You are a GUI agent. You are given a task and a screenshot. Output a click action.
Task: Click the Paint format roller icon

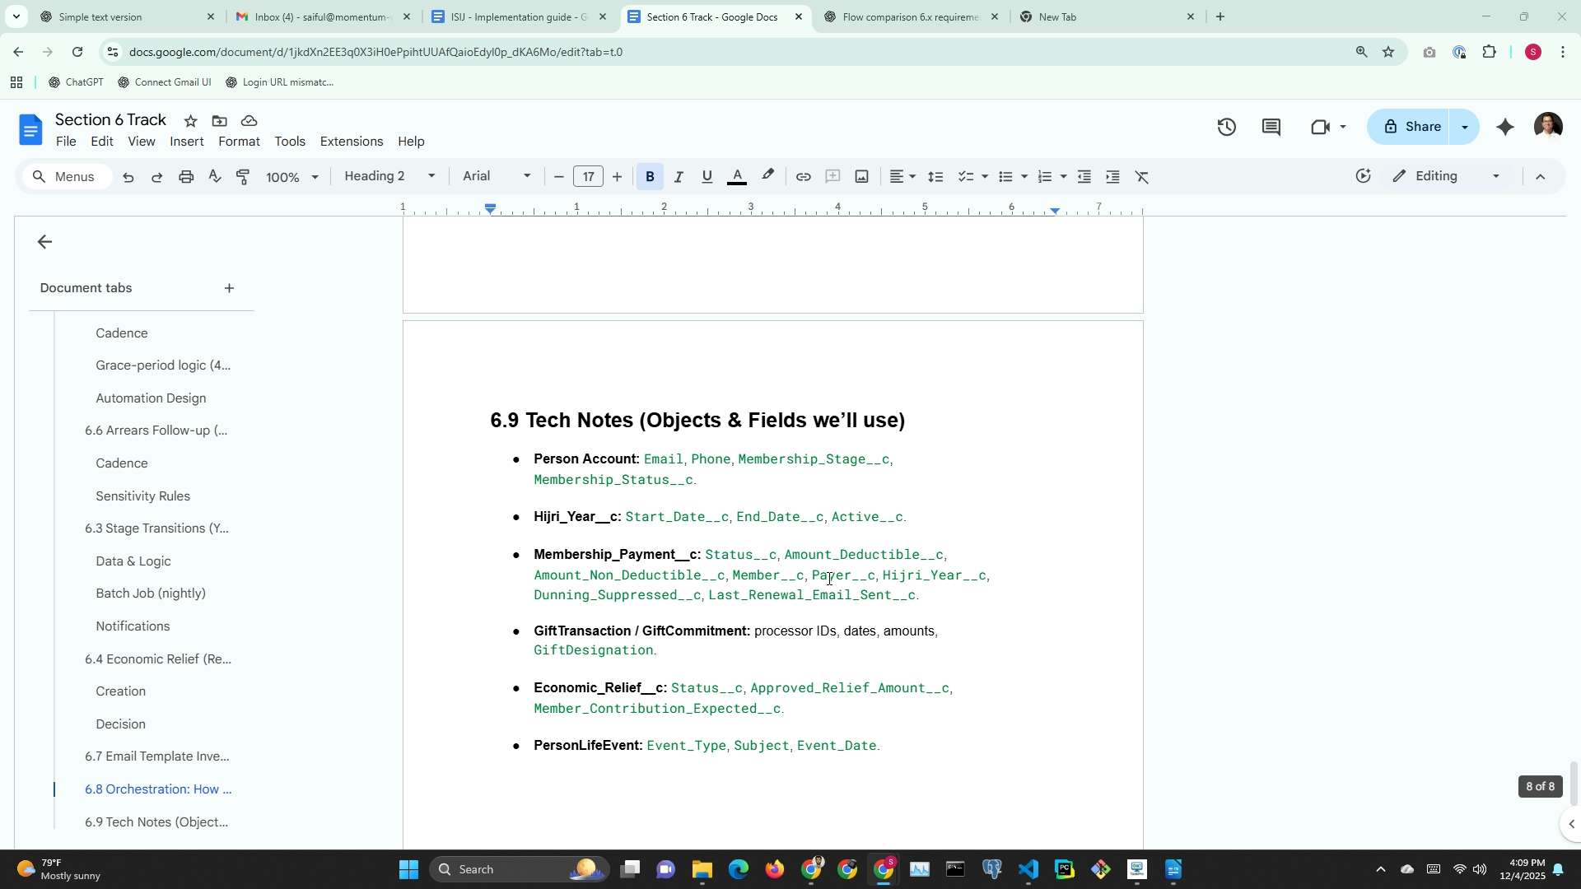point(244,177)
